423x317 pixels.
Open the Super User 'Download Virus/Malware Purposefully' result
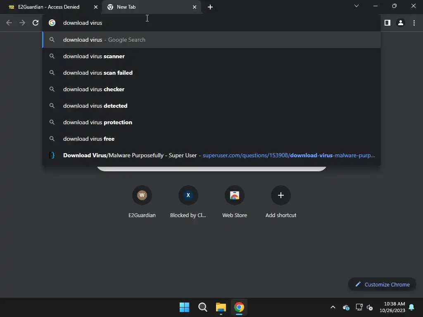pos(211,155)
